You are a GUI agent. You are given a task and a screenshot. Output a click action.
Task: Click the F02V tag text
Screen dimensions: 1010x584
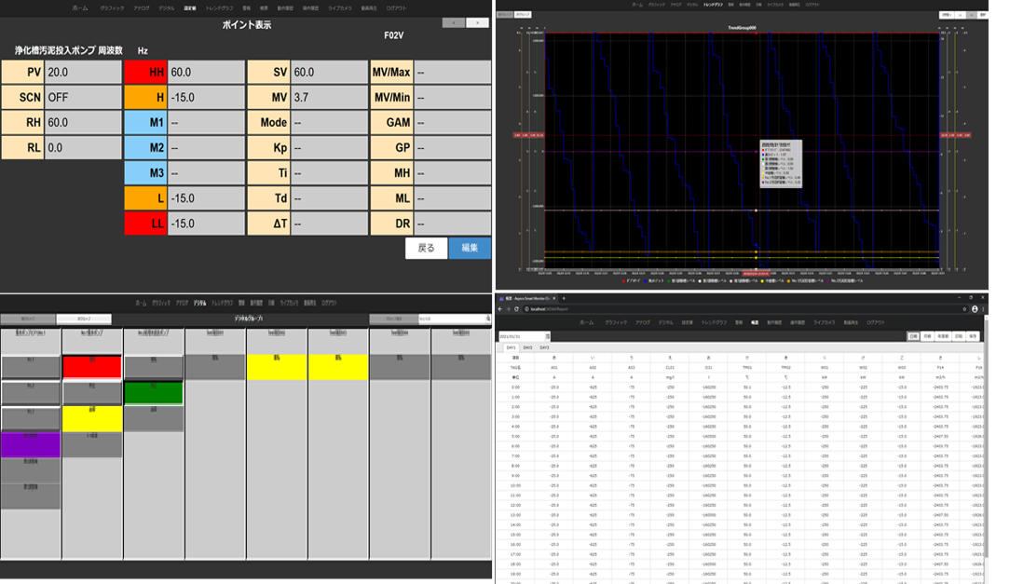393,35
